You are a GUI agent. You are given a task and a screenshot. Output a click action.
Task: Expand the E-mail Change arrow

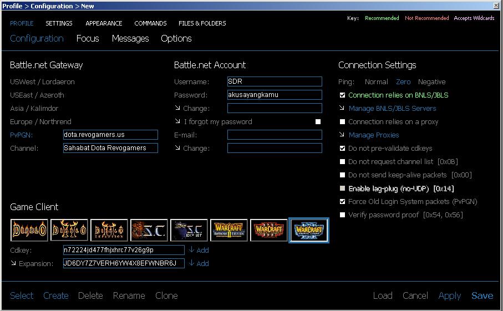[x=177, y=148]
